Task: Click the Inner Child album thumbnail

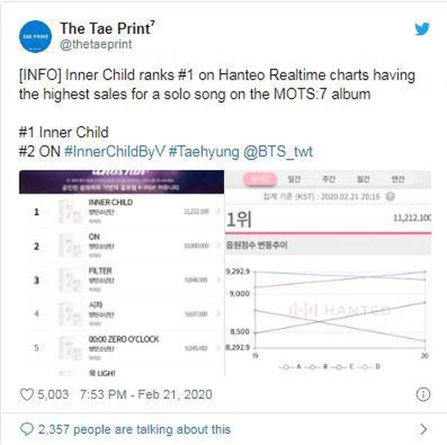Action: [x=70, y=212]
